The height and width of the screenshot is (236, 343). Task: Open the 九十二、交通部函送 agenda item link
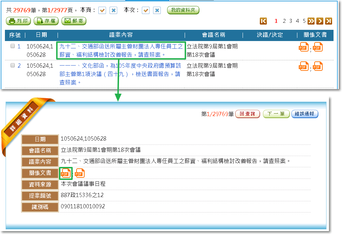point(121,50)
